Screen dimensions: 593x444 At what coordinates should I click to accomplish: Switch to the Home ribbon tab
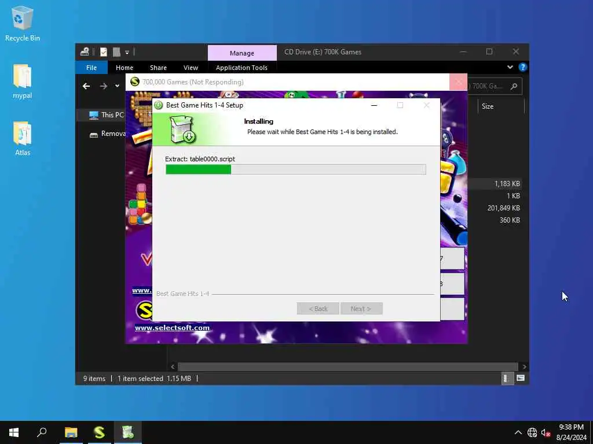tap(125, 68)
